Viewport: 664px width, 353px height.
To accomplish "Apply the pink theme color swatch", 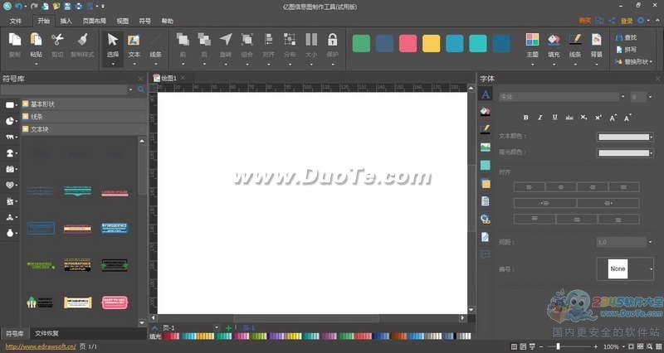I will (x=408, y=43).
